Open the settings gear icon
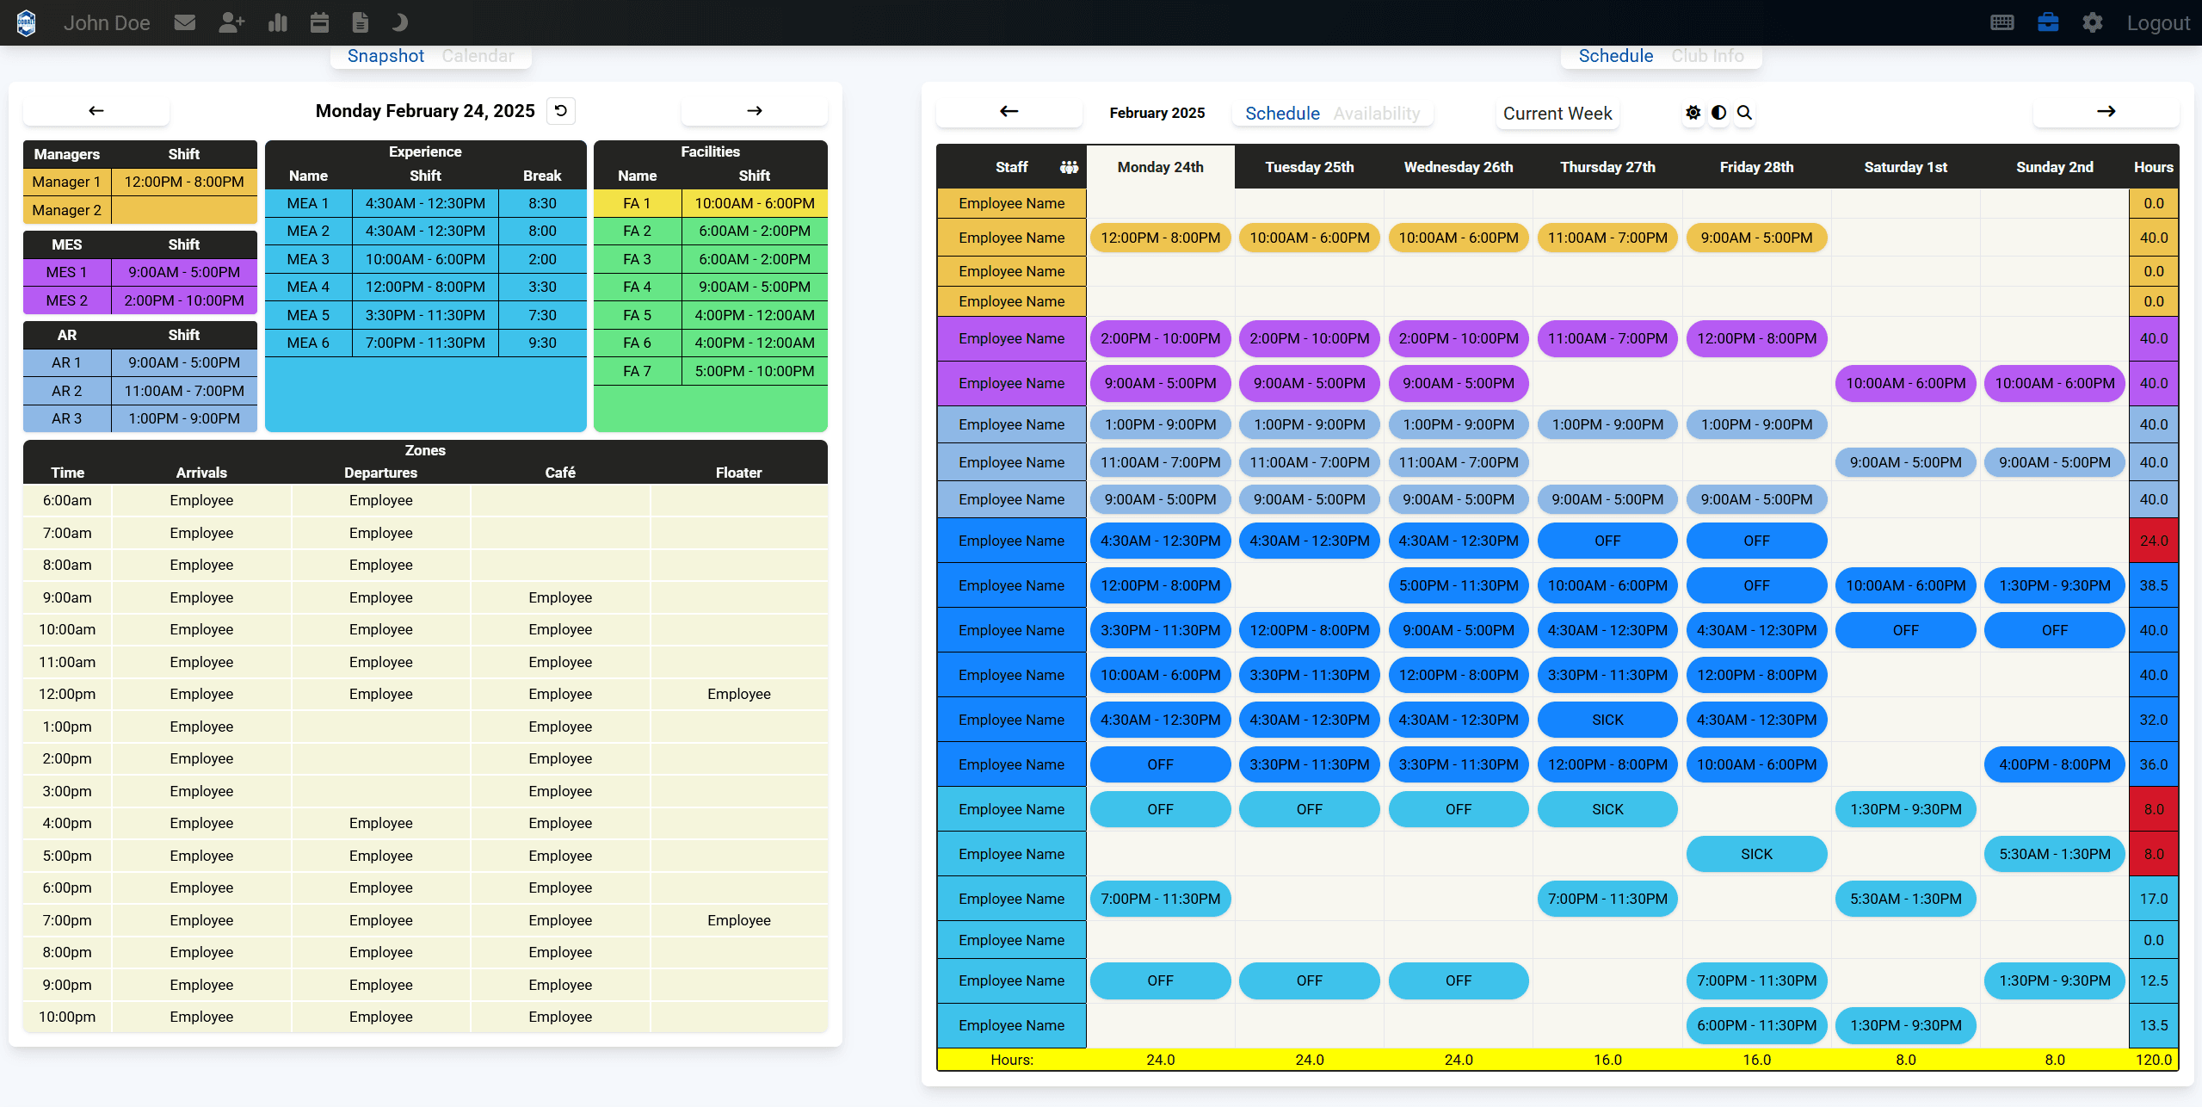This screenshot has height=1107, width=2202. click(x=2093, y=22)
